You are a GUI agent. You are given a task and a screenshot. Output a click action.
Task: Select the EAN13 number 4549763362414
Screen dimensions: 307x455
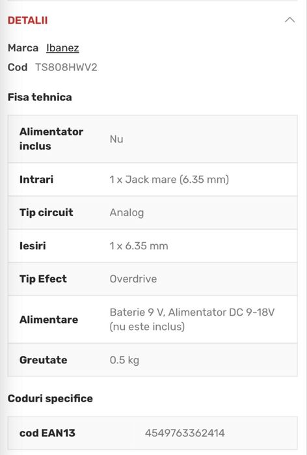point(185,433)
